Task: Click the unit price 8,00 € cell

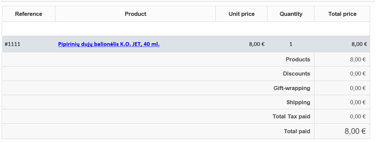Action: (x=257, y=44)
